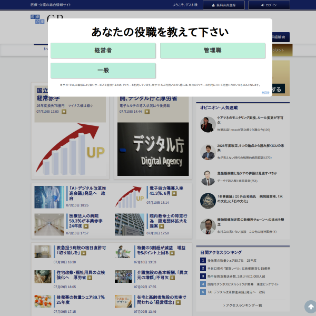Open the 住宅改修・福祉用具の点検強化へ article
Screen dimensions: 316x316
(81, 275)
